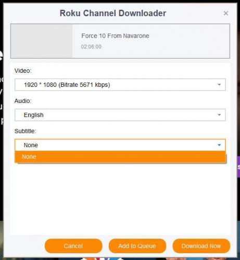Image resolution: width=240 pixels, height=260 pixels.
Task: Click the Cancel button
Action: tap(73, 246)
